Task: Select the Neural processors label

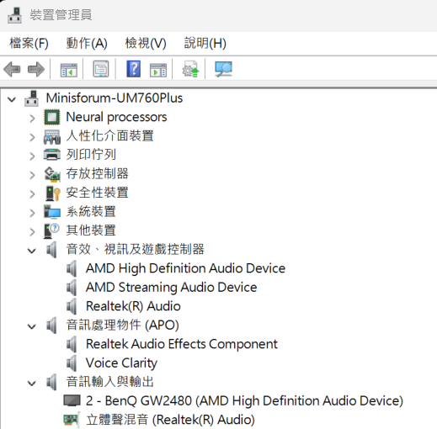Action: 116,117
